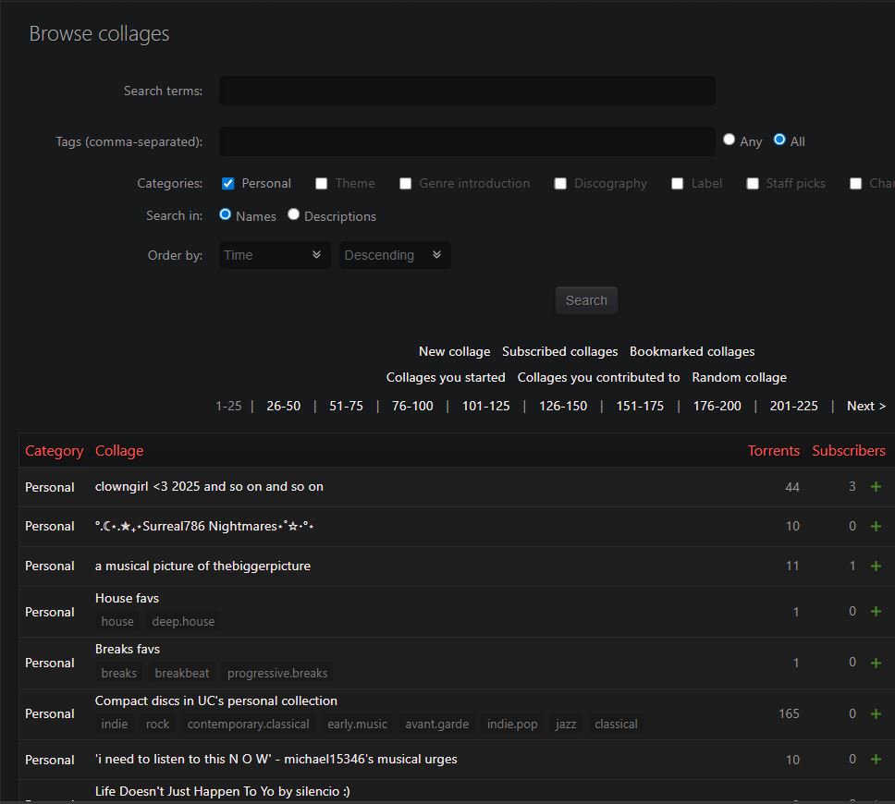This screenshot has height=804, width=895.
Task: Go to page 176-200
Action: pos(717,406)
